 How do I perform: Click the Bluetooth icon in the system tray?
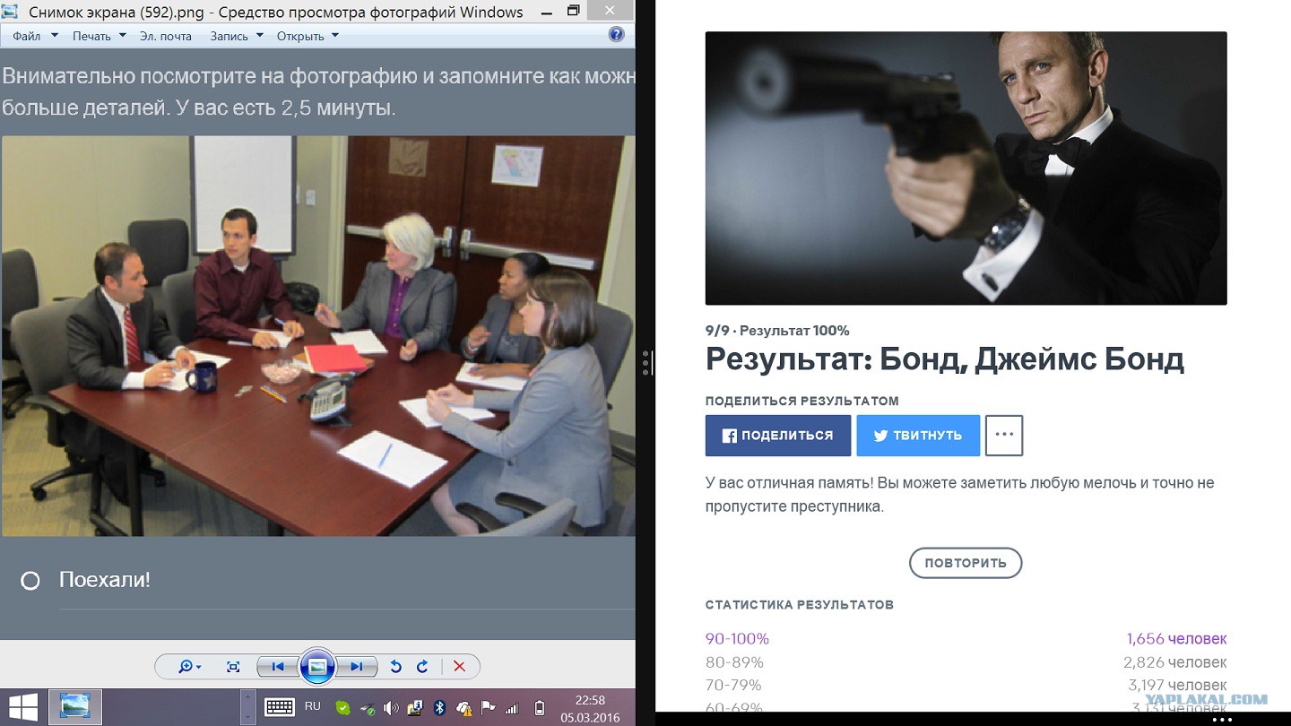click(x=439, y=707)
